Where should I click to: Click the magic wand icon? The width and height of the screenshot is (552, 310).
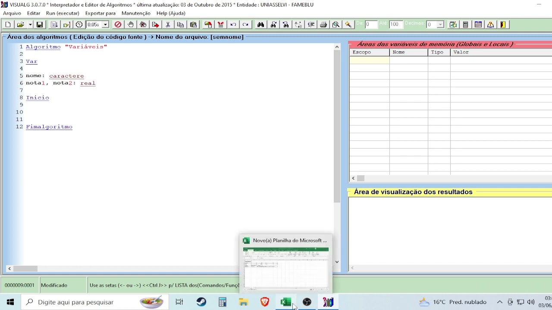click(348, 25)
